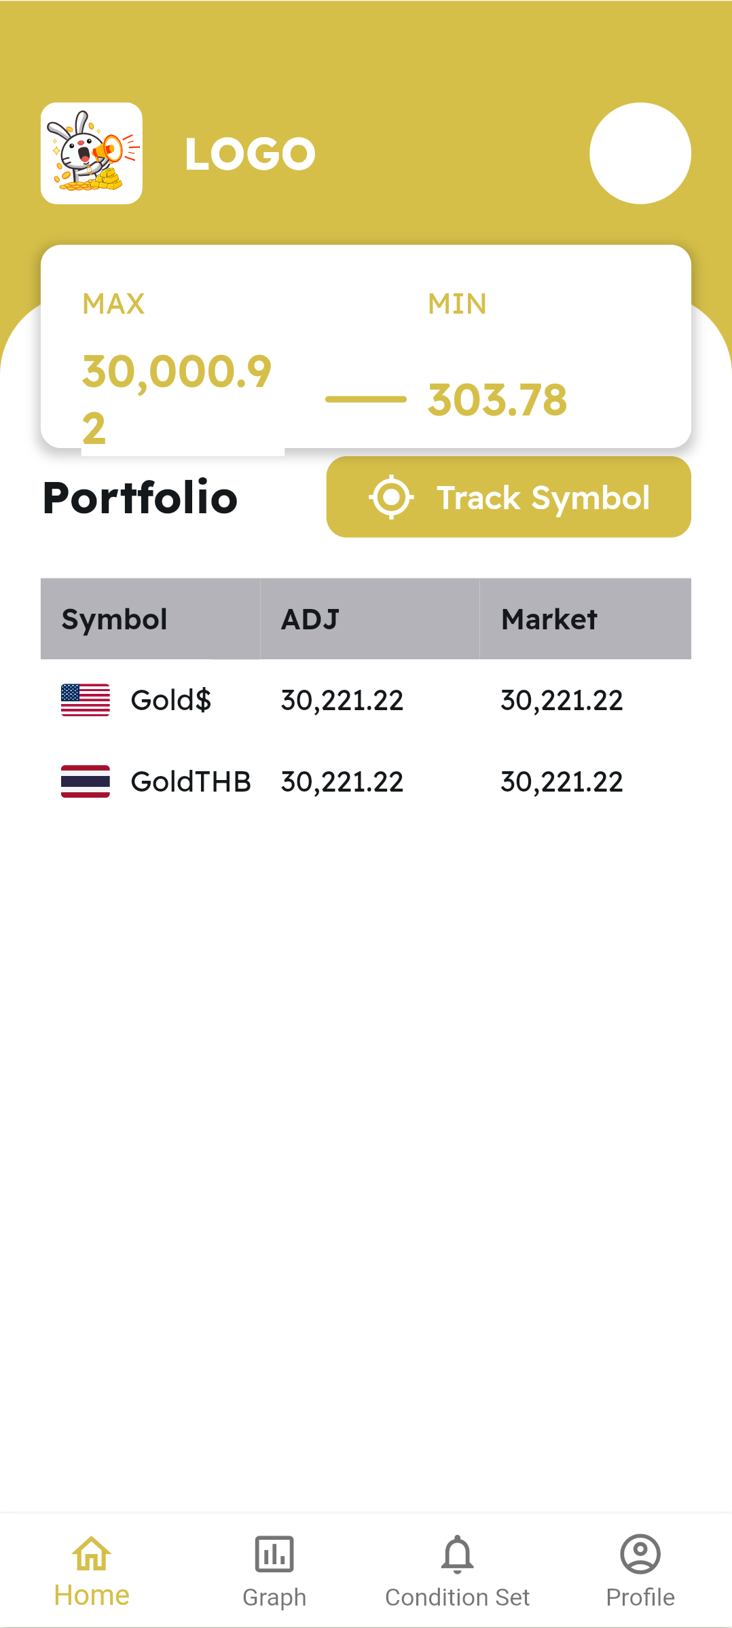
Task: Tap the MIN value 303.78
Action: [497, 399]
